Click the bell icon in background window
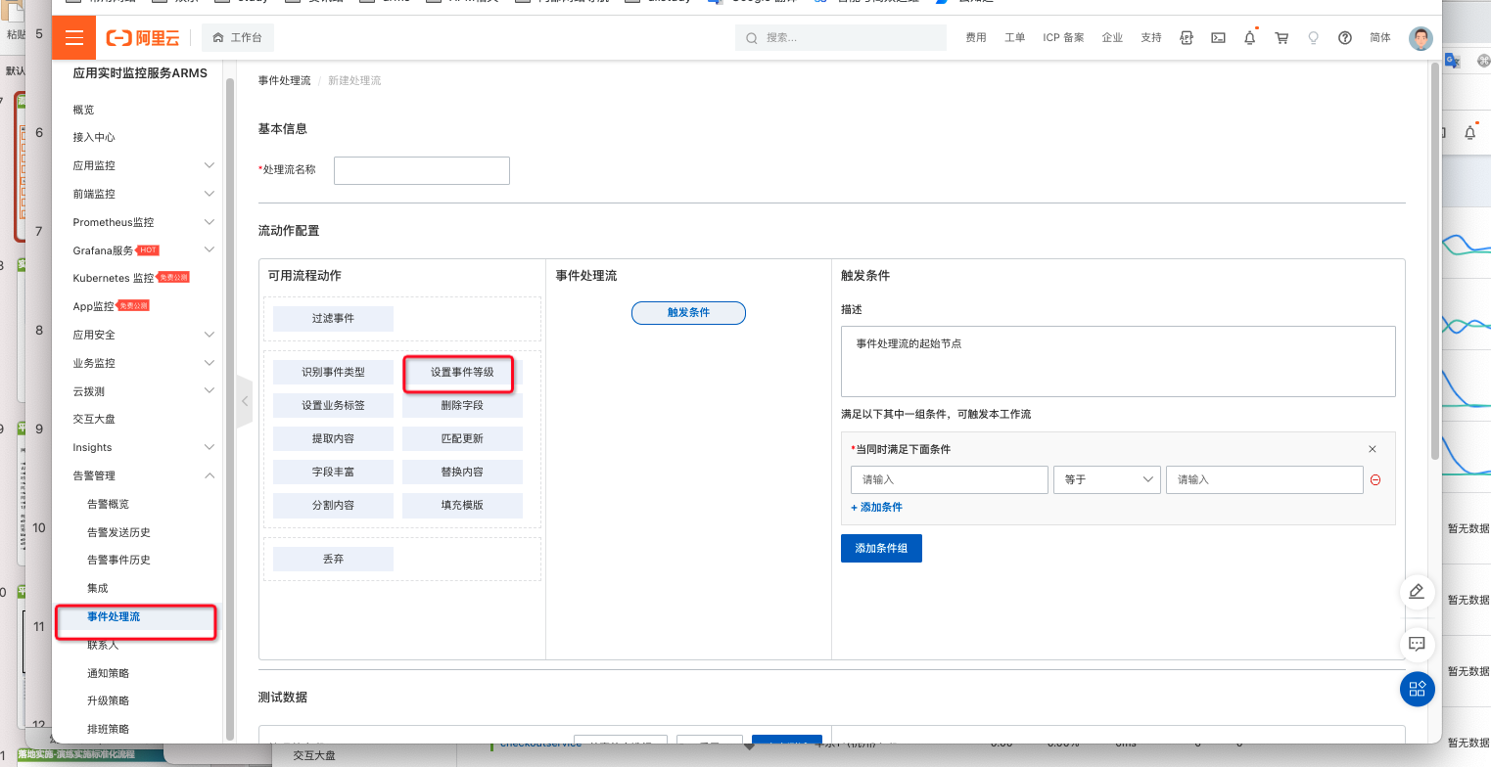Screen dimensions: 1491x767 pyautogui.click(x=1470, y=132)
